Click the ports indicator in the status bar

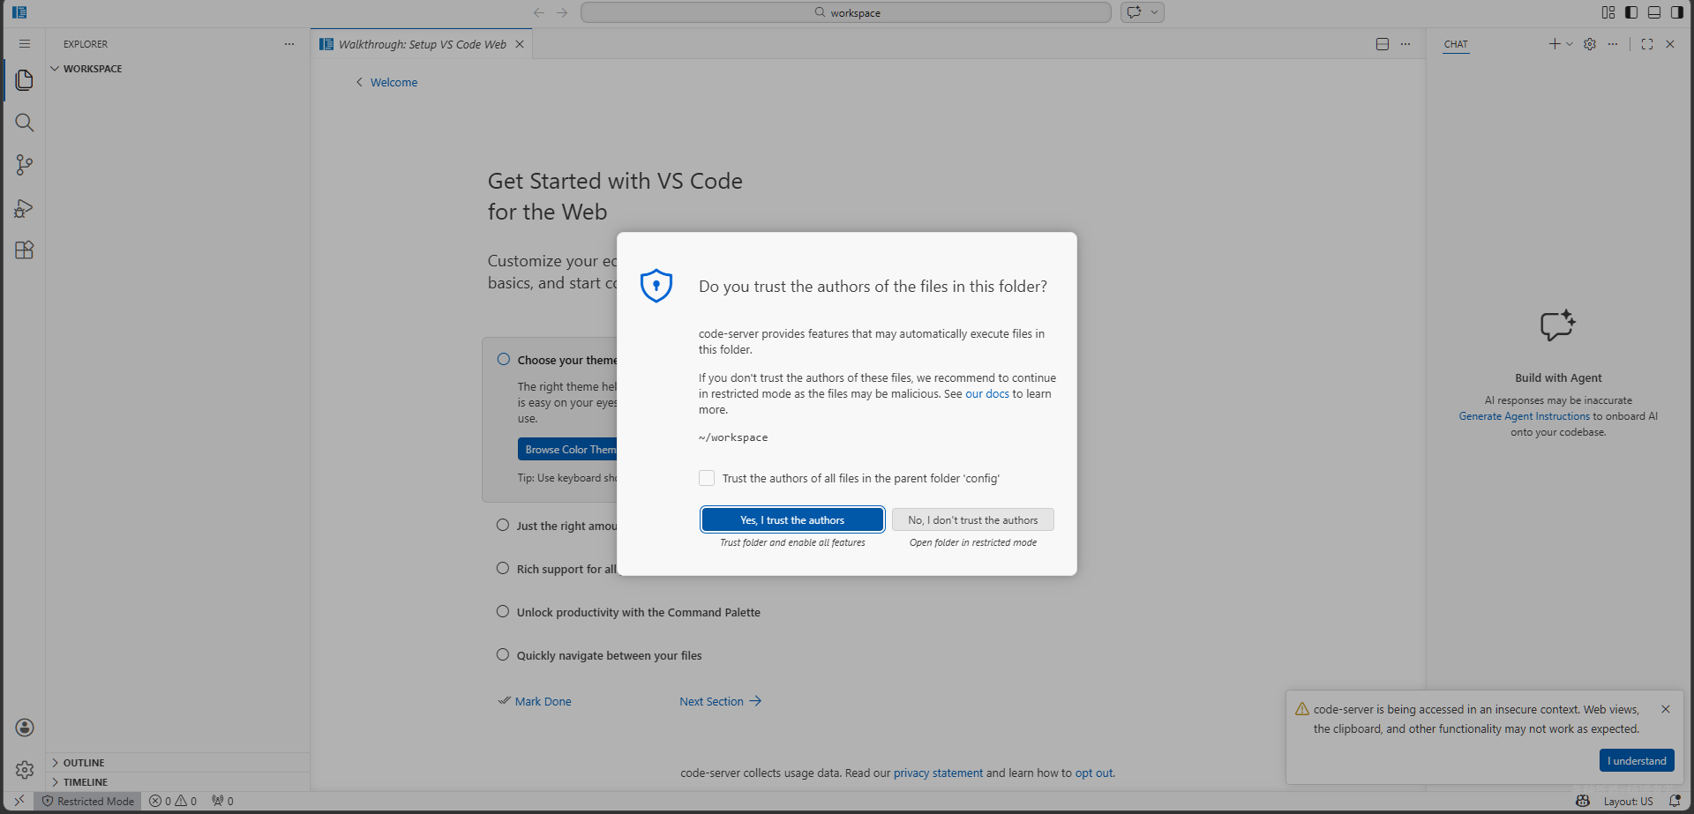[222, 801]
